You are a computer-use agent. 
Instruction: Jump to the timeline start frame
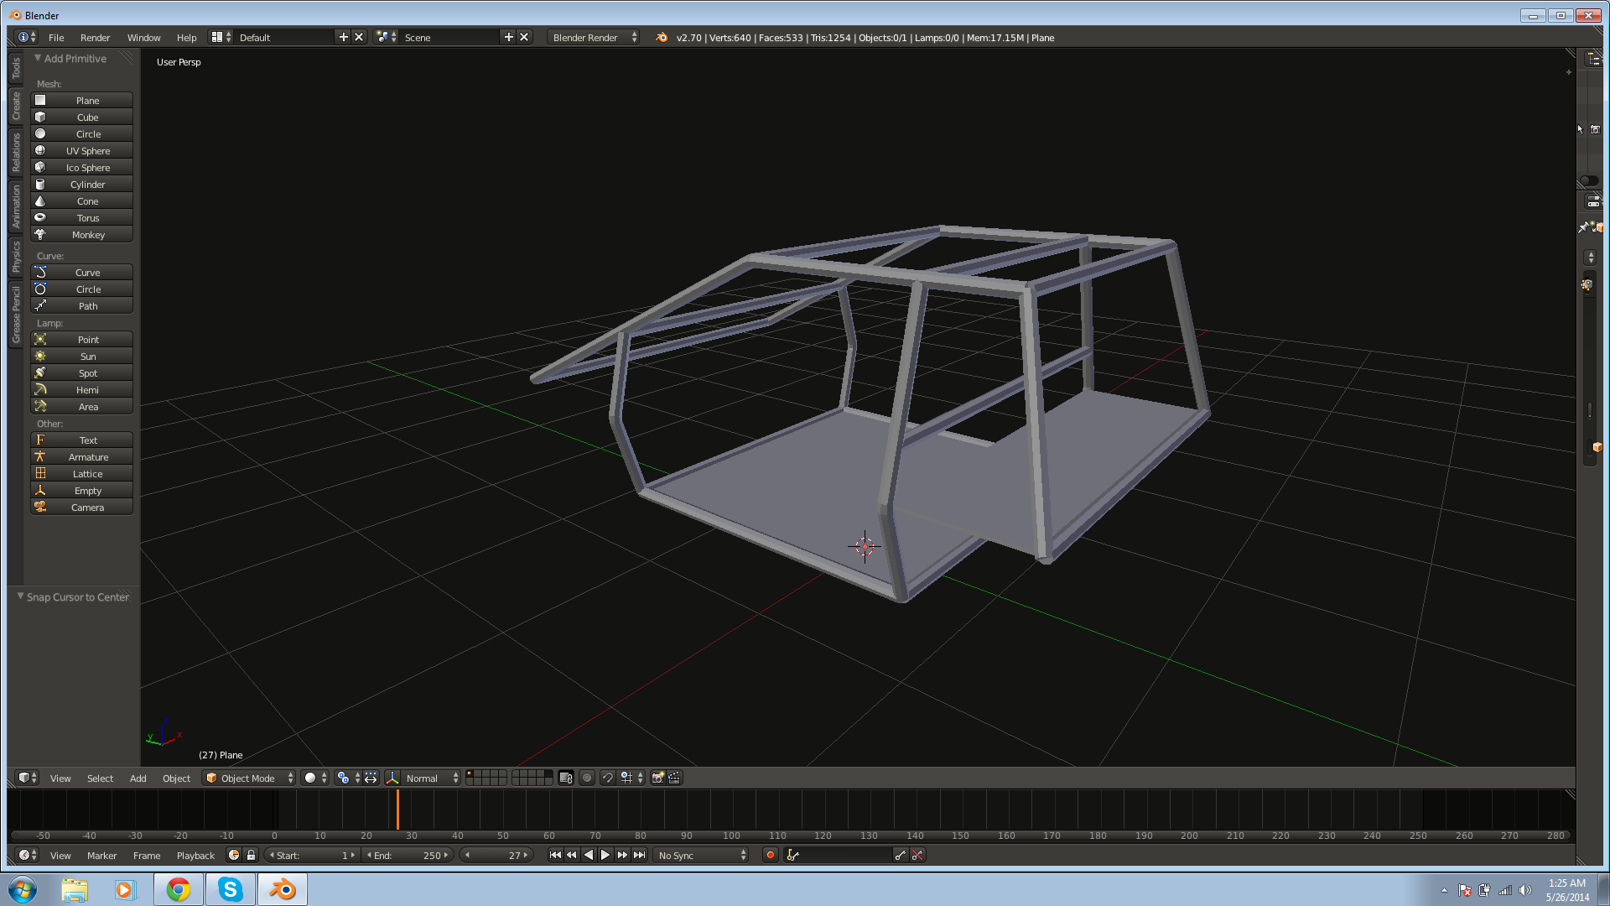pos(555,855)
